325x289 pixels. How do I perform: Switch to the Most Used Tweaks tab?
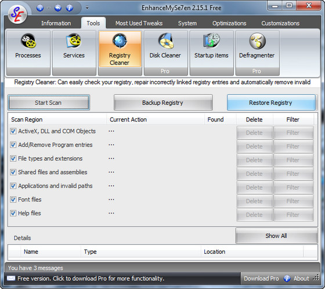139,23
